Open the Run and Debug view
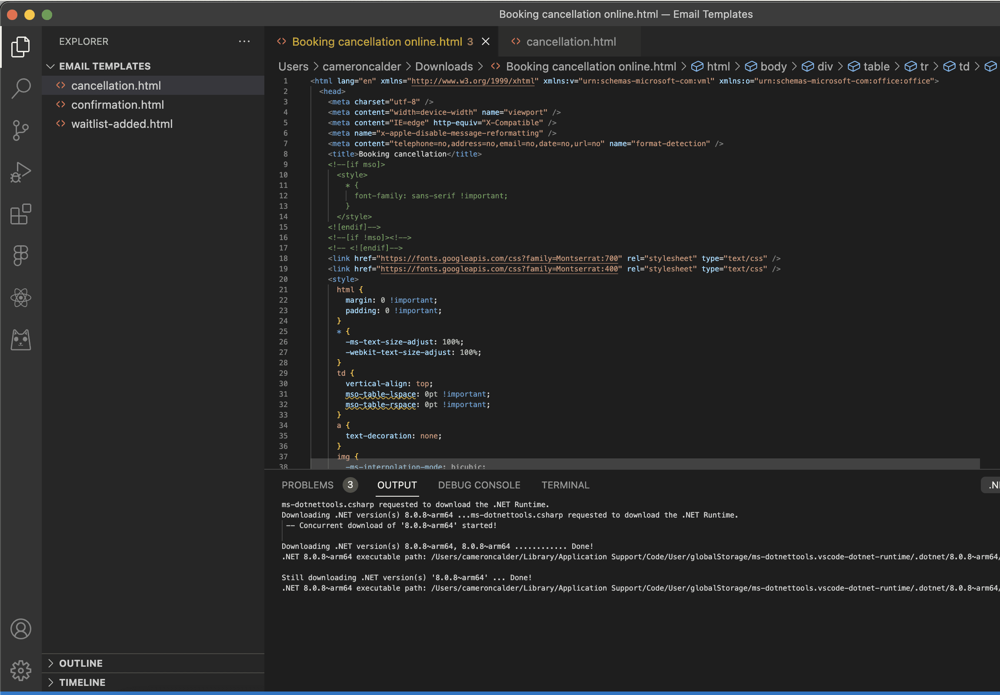 coord(20,172)
